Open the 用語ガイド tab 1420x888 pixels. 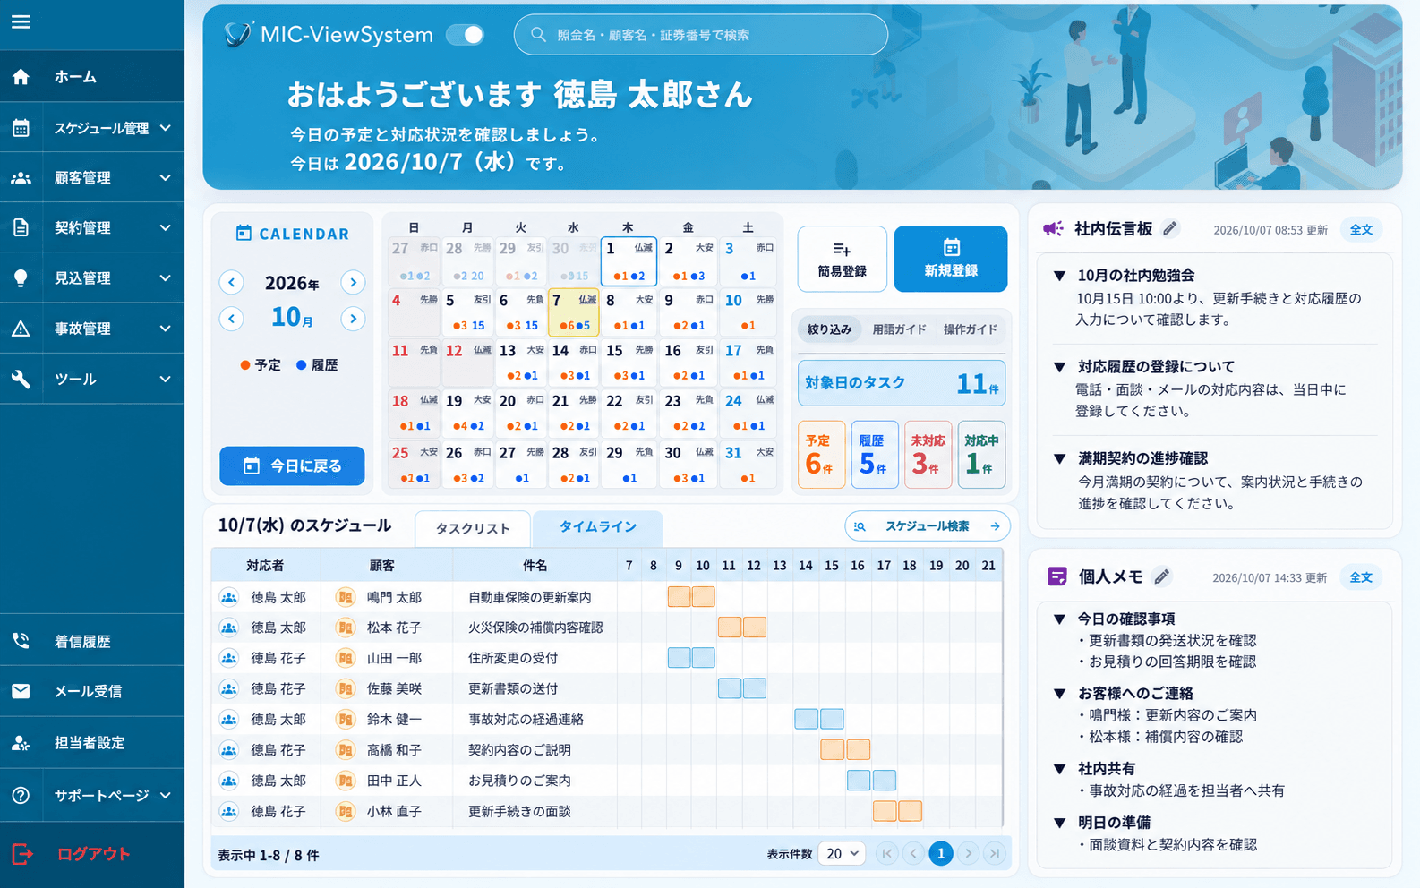[899, 329]
